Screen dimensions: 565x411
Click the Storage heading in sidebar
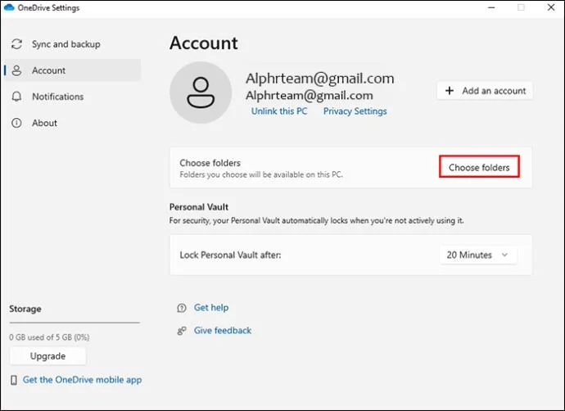[x=25, y=309]
